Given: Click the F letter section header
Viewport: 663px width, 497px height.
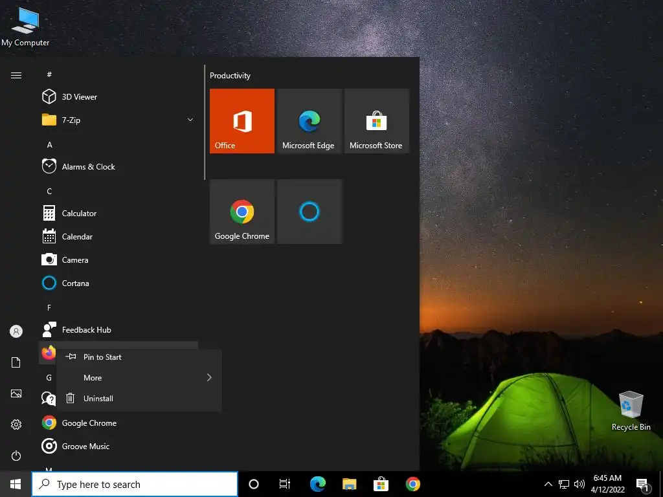Looking at the screenshot, I should pyautogui.click(x=49, y=307).
